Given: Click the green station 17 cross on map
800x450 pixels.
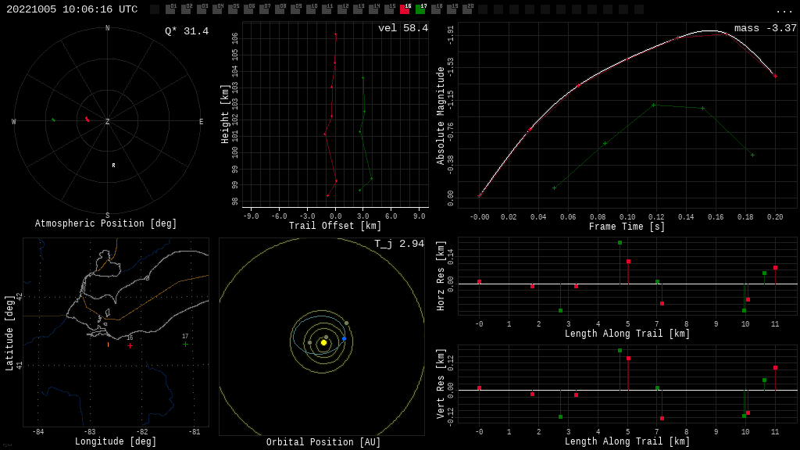Looking at the screenshot, I should tap(185, 344).
